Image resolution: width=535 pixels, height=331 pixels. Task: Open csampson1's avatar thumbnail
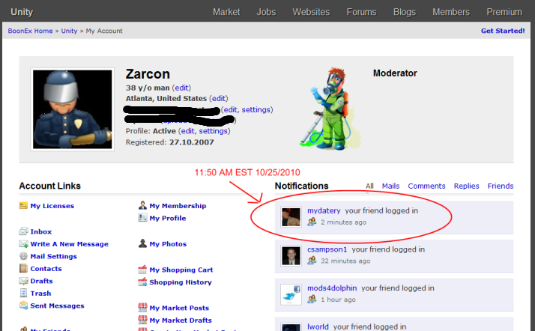click(291, 255)
